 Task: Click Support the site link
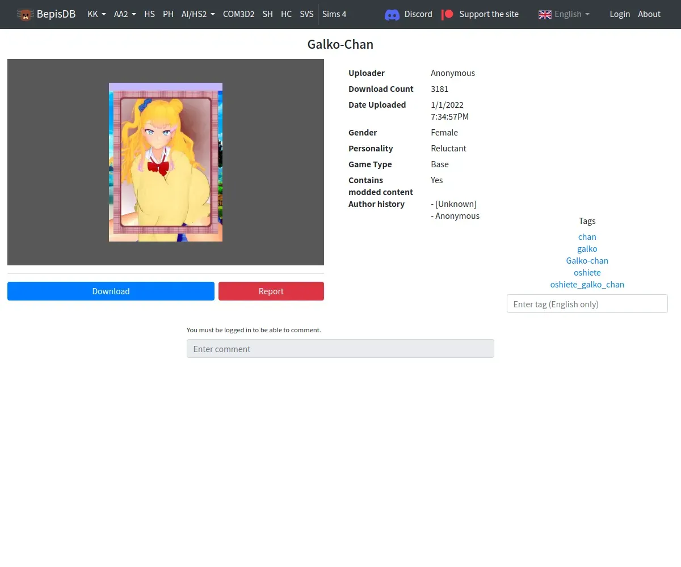point(489,14)
